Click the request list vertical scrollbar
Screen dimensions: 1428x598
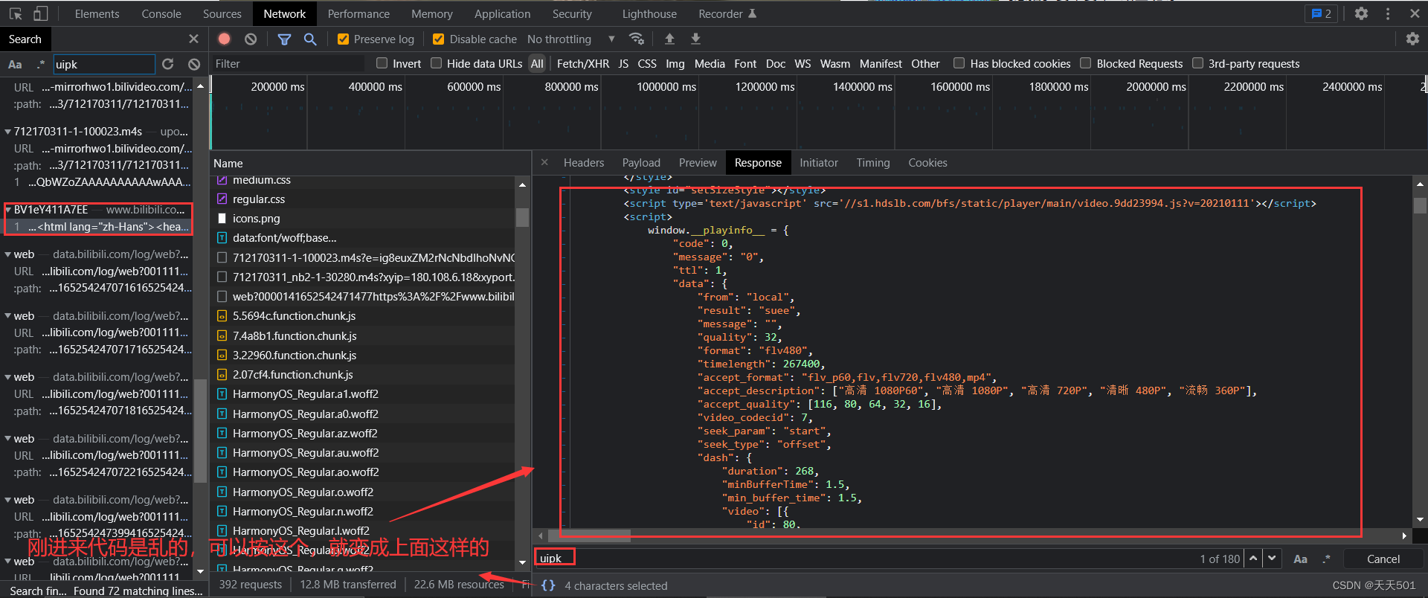523,216
